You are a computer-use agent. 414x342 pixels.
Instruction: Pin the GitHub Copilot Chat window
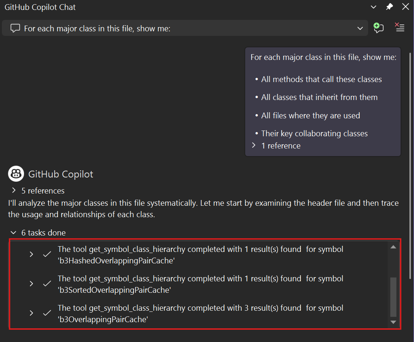tap(389, 7)
